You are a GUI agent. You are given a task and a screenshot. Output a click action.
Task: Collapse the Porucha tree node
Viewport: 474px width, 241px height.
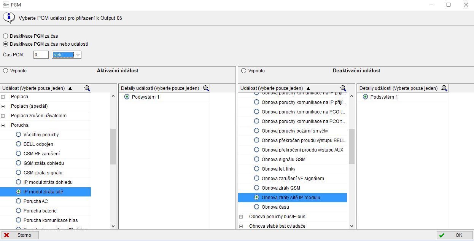point(3,125)
